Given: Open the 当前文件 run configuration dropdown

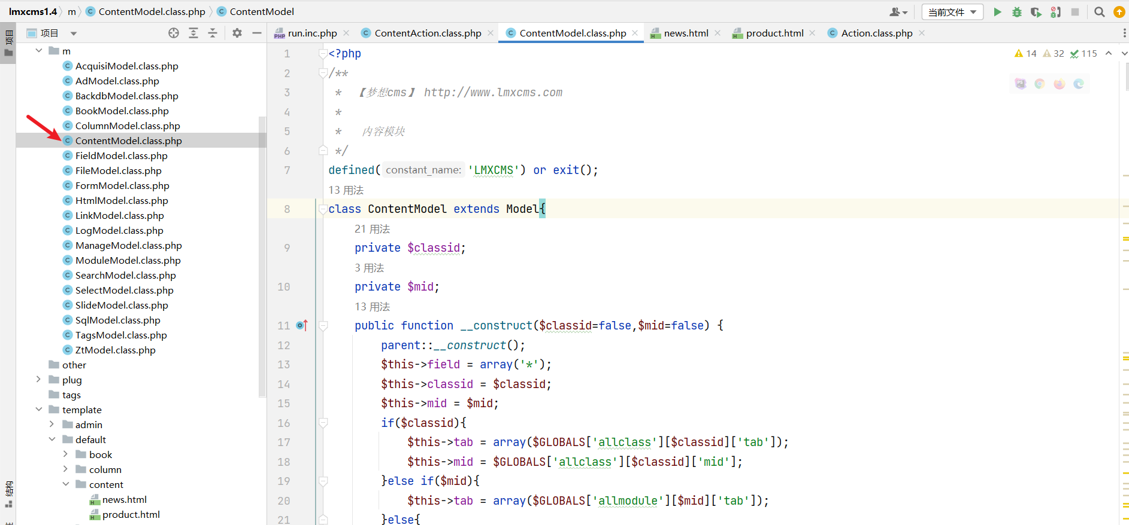Looking at the screenshot, I should (x=952, y=12).
